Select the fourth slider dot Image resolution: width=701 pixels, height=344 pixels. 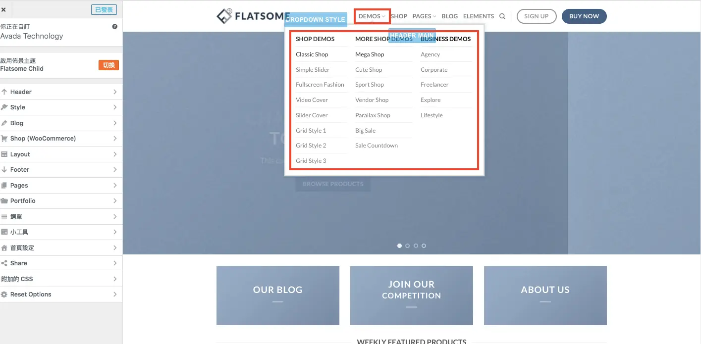click(424, 246)
